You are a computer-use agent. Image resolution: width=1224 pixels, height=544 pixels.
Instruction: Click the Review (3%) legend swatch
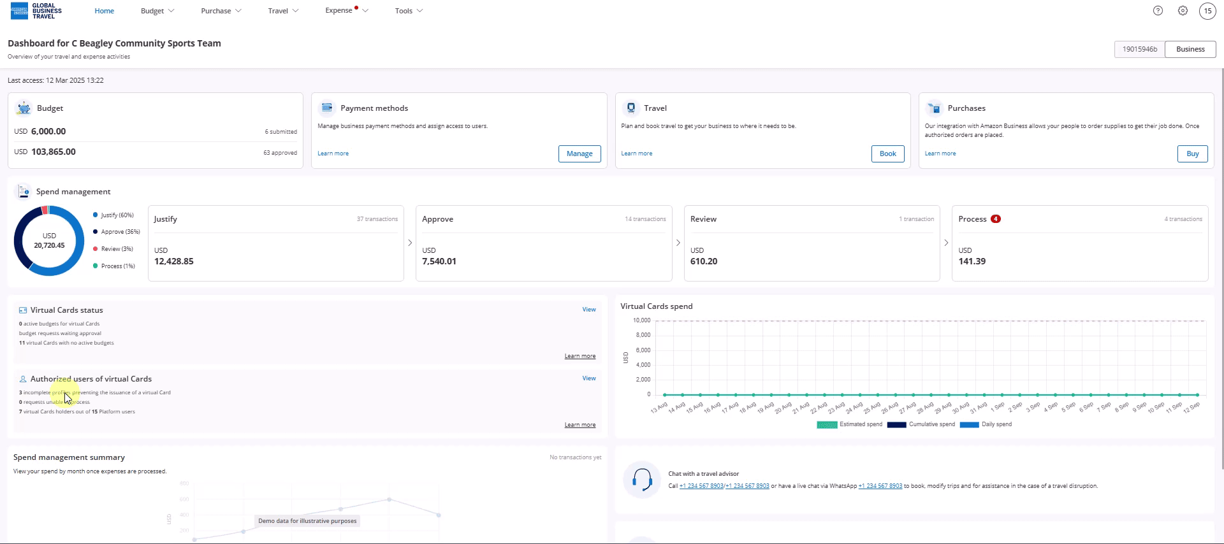tap(96, 249)
